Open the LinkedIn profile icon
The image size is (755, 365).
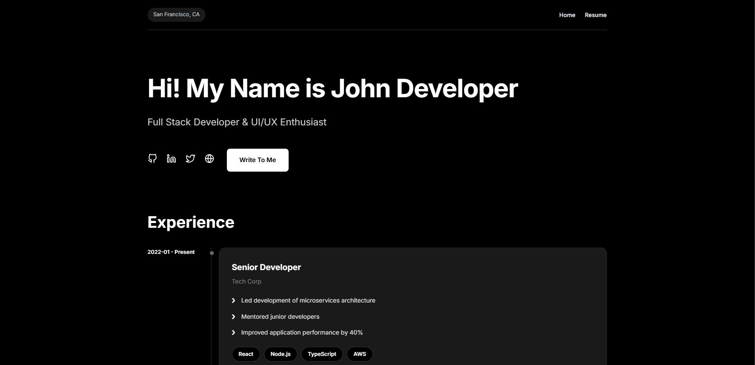tap(171, 159)
